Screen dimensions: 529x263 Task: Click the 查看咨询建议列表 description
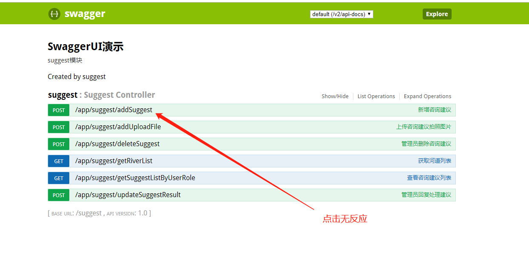click(429, 178)
